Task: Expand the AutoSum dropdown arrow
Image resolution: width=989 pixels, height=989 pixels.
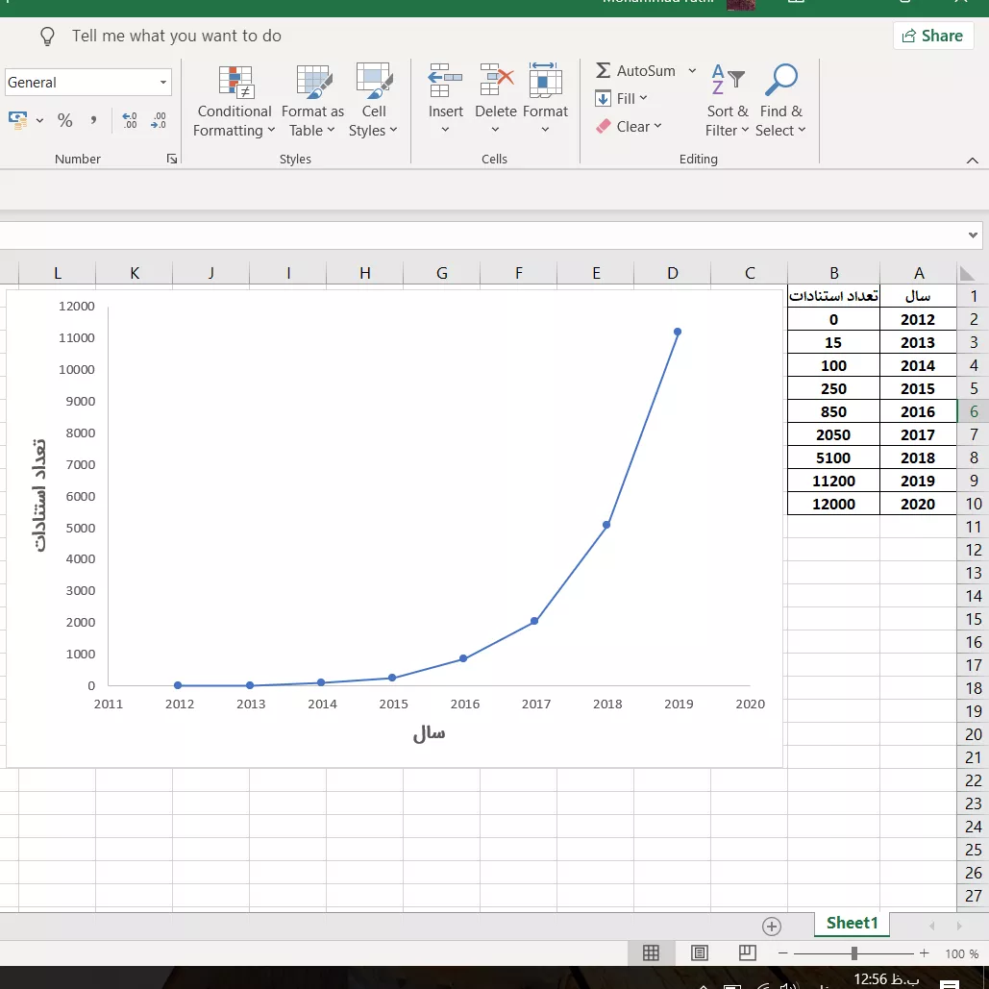Action: (692, 71)
